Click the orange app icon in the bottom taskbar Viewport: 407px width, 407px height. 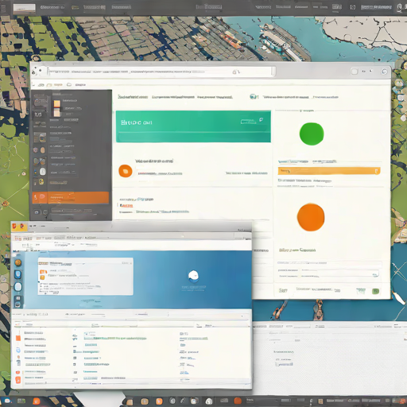37,401
